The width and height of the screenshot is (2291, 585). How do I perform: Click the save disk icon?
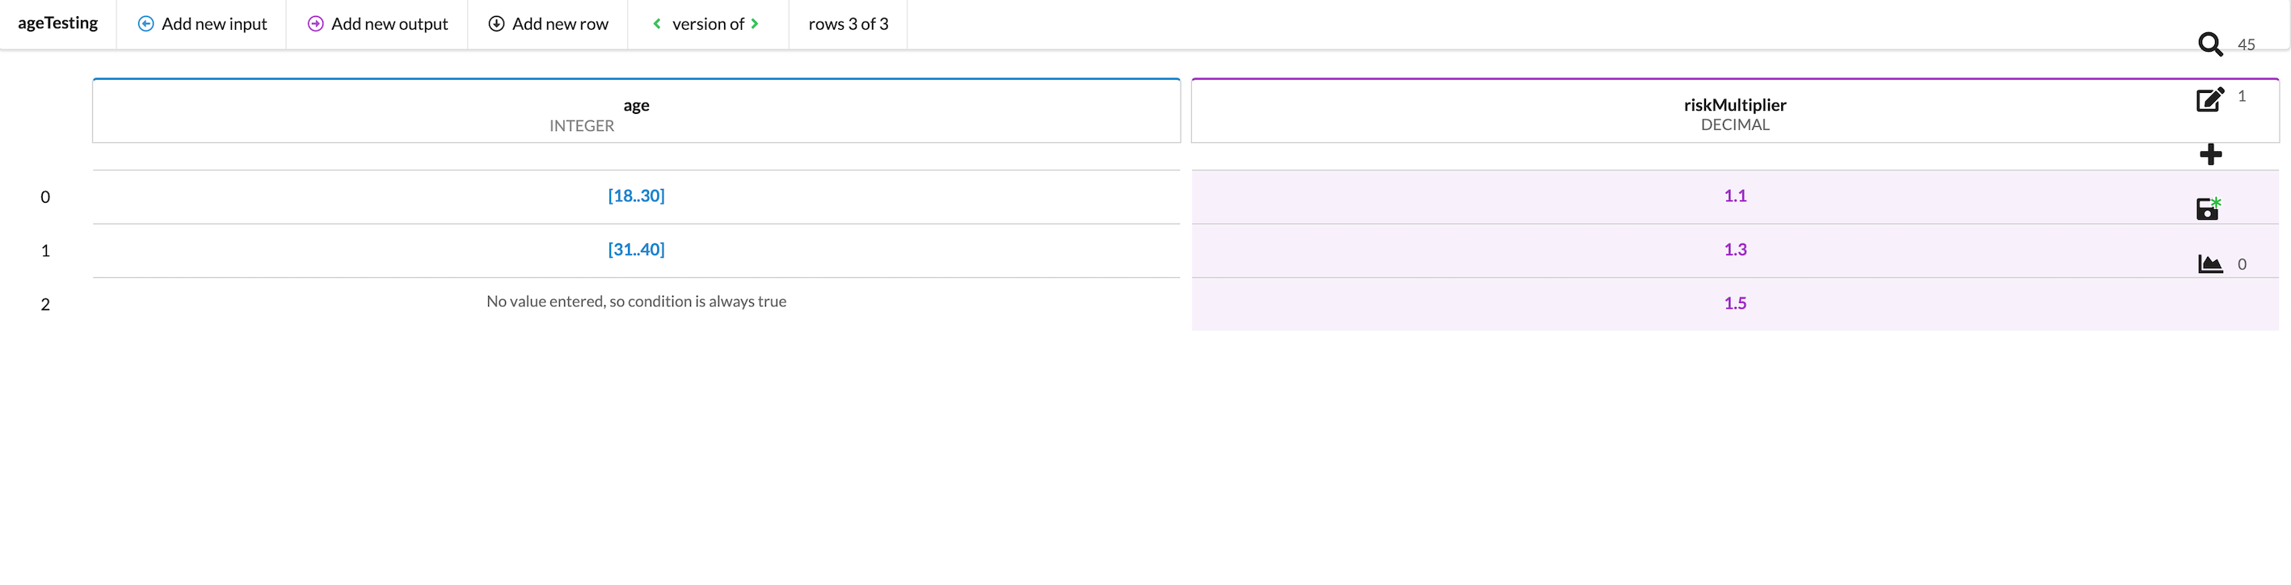click(2209, 209)
